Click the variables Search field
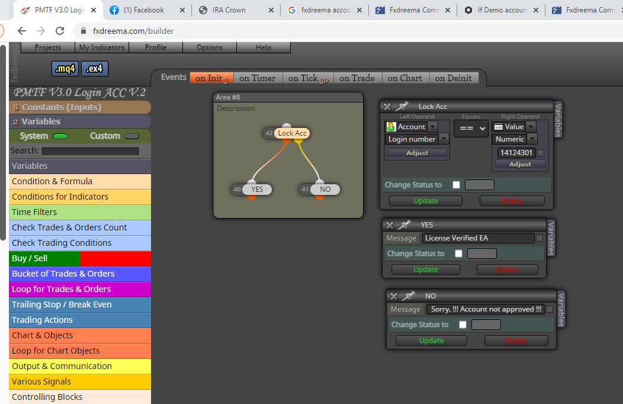Image resolution: width=623 pixels, height=404 pixels. [90, 151]
